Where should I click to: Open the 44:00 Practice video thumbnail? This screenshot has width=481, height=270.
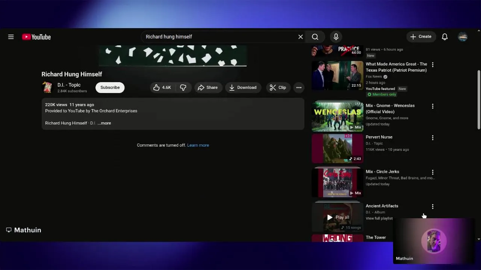pyautogui.click(x=337, y=51)
